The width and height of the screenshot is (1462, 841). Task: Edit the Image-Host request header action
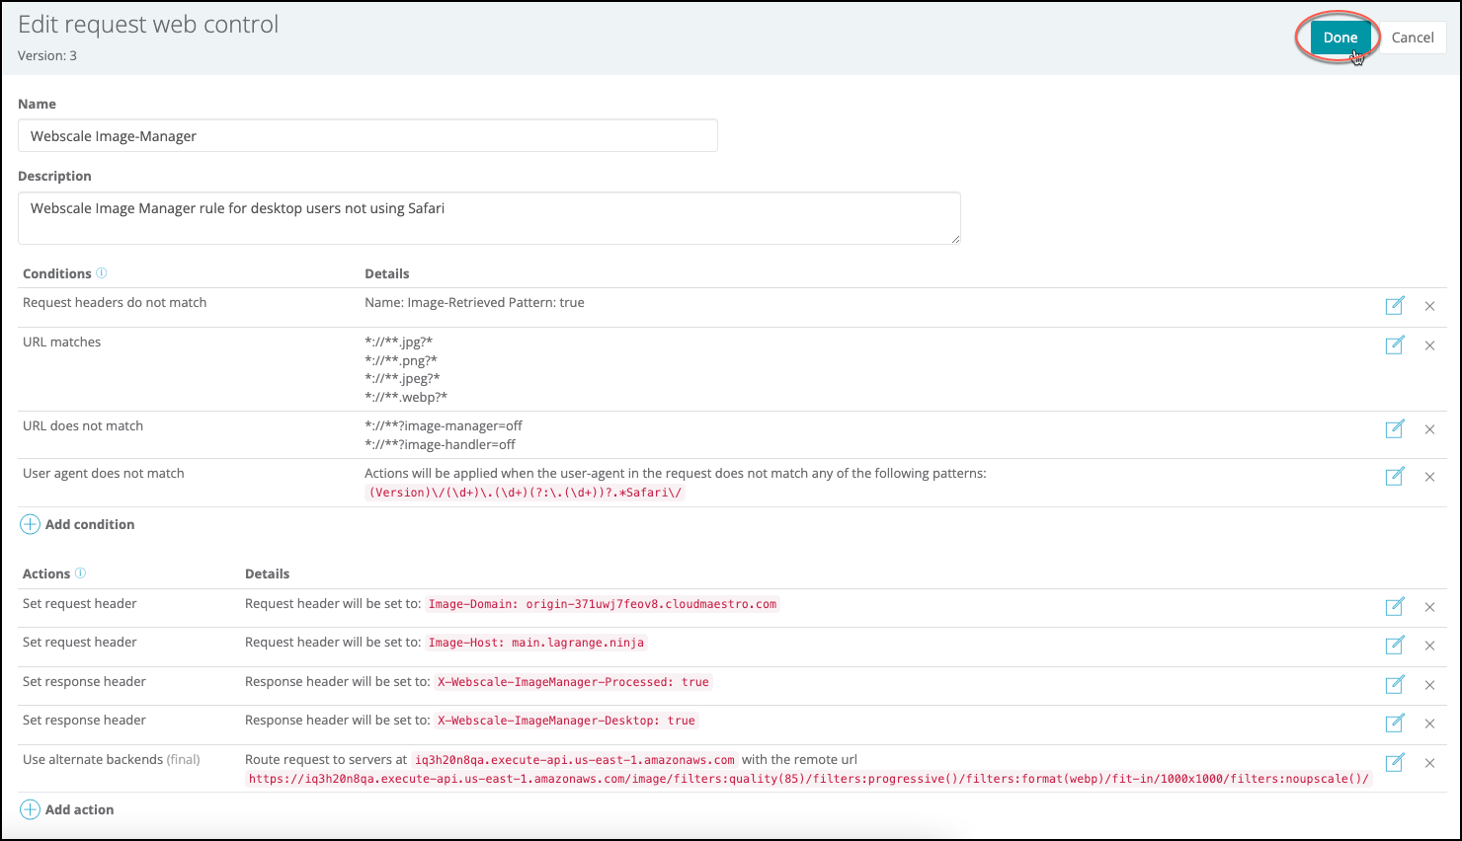point(1394,646)
